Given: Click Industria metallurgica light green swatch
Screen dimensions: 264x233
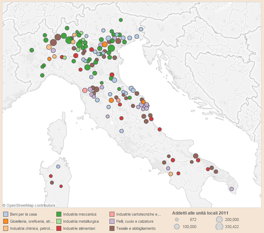Looking at the screenshot, I should coord(59,221).
